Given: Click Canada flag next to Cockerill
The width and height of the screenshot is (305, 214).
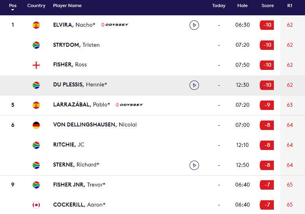Looking at the screenshot, I should [36, 205].
